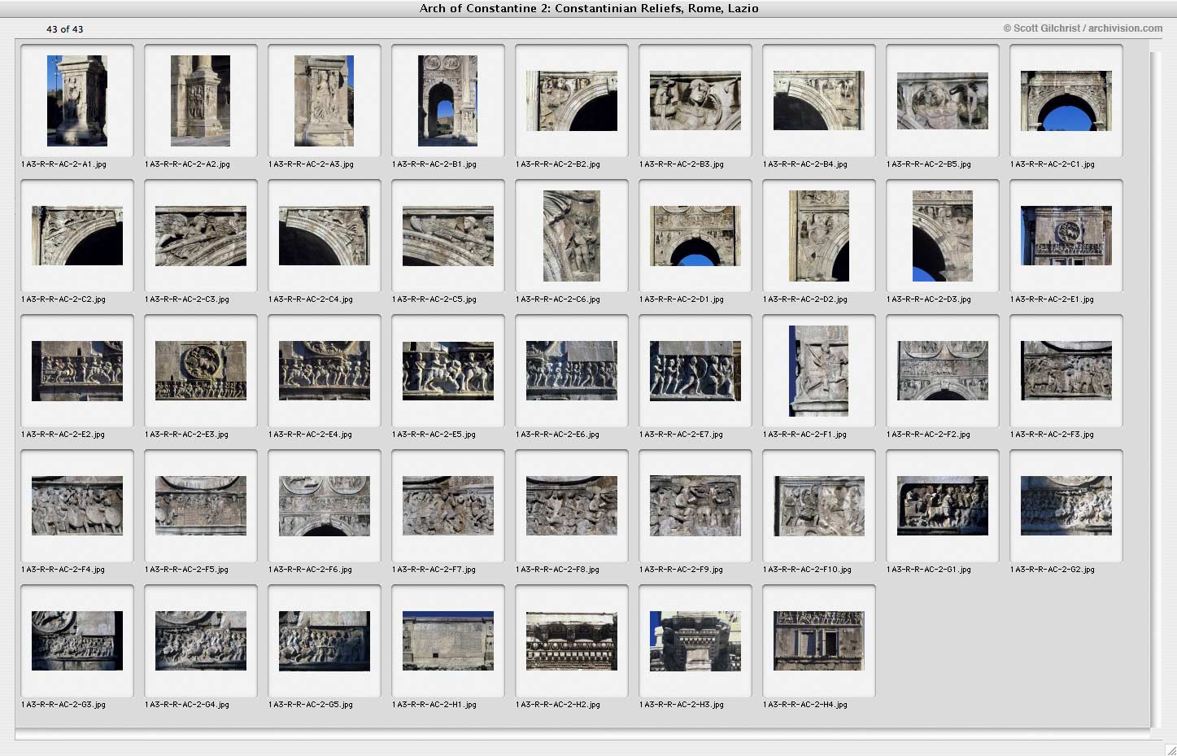The width and height of the screenshot is (1177, 756).
Task: Select thumbnail 1A3-R-R-AC-2-A1.jpg
Action: [x=77, y=101]
